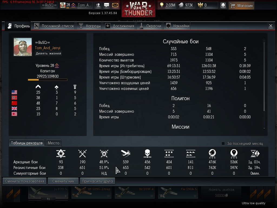Open the friends contacts icon in top bar
This screenshot has width=277, height=208.
98,5
